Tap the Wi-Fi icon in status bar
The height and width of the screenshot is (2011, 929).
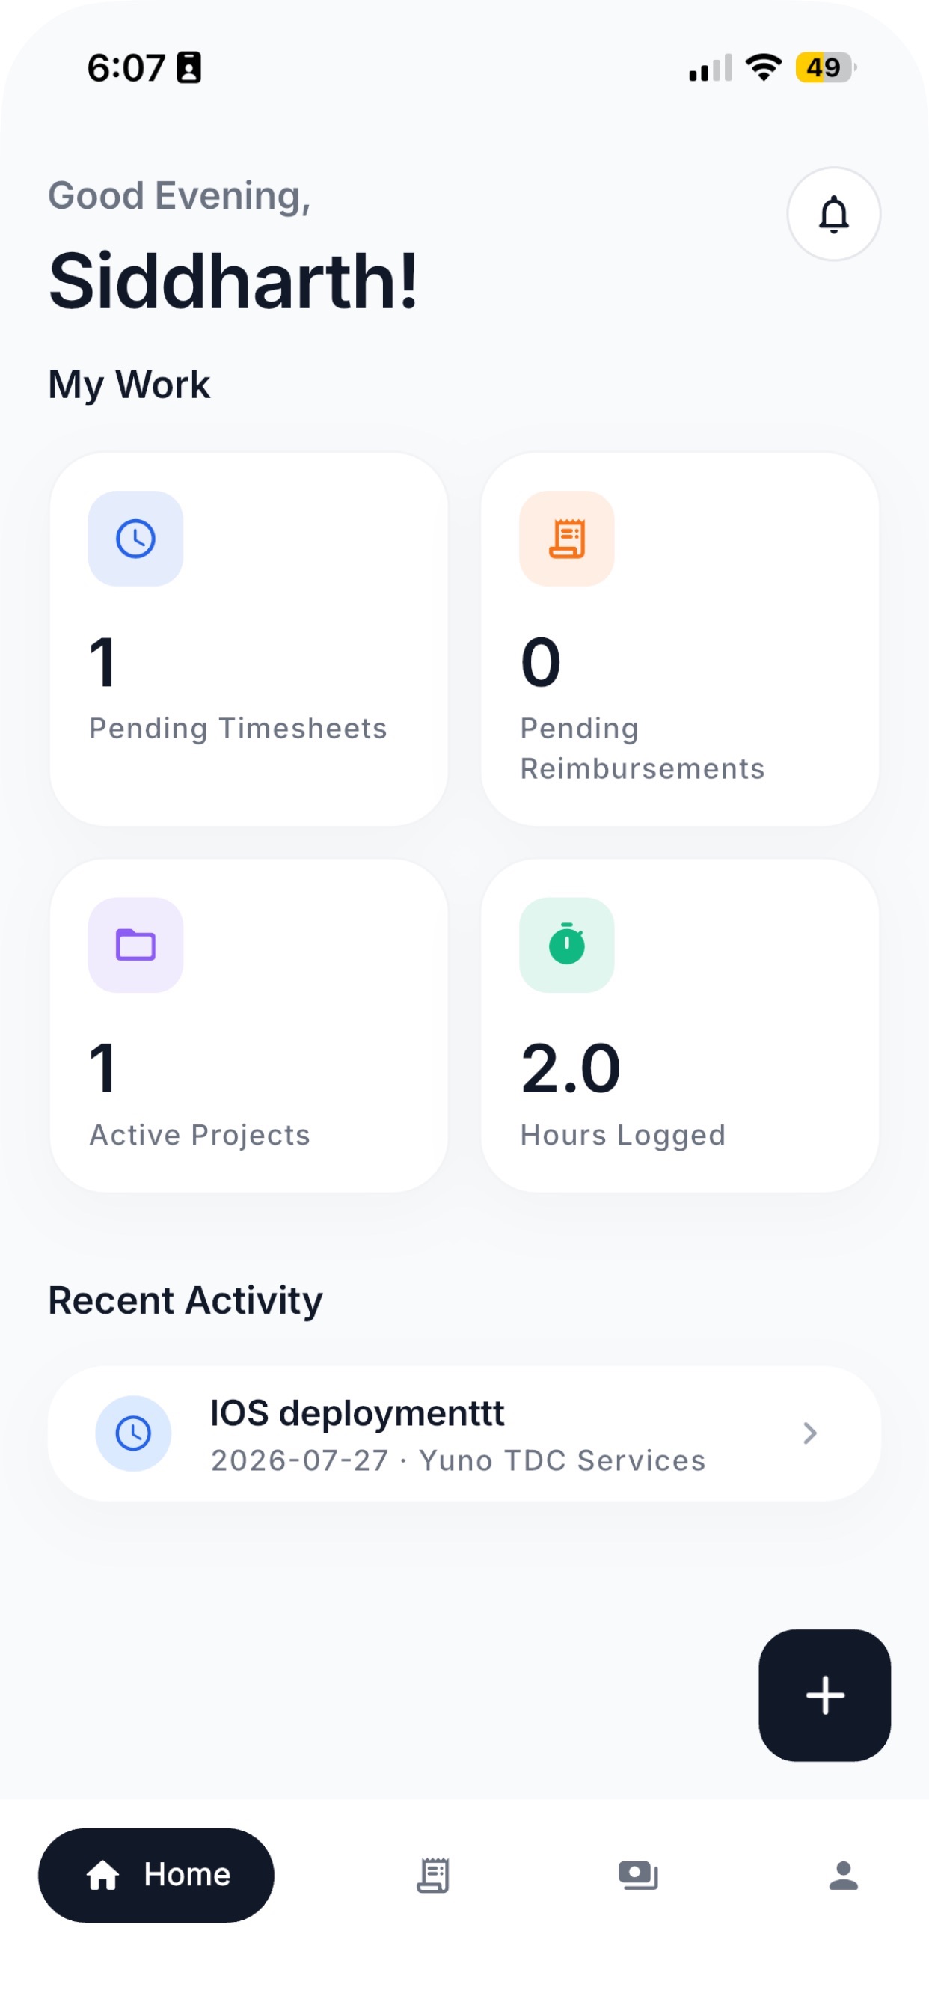pyautogui.click(x=764, y=67)
